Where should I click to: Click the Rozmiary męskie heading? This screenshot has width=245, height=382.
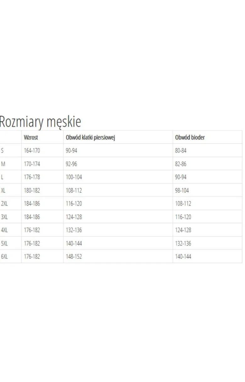[40, 122]
